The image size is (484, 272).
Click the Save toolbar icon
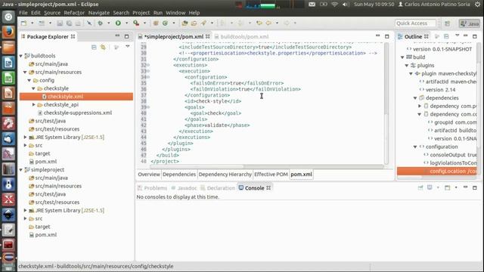tap(60, 23)
